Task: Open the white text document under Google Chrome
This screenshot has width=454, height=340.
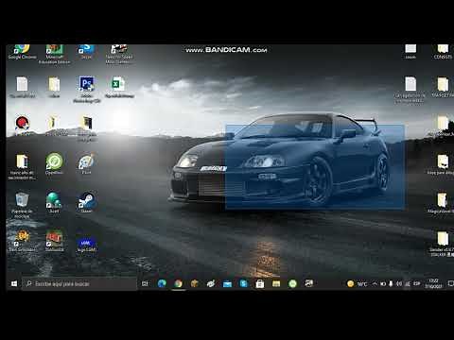Action: [22, 87]
